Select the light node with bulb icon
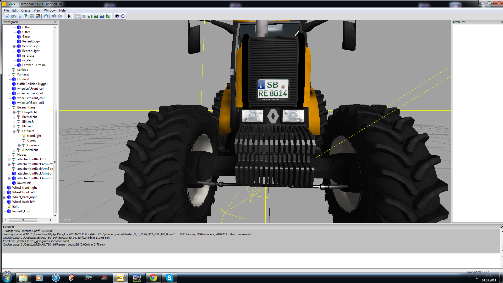Viewport: 503px width, 283px height. (x=15, y=206)
